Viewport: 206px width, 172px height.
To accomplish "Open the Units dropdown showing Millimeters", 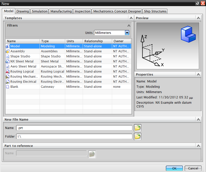I will pyautogui.click(x=127, y=33).
